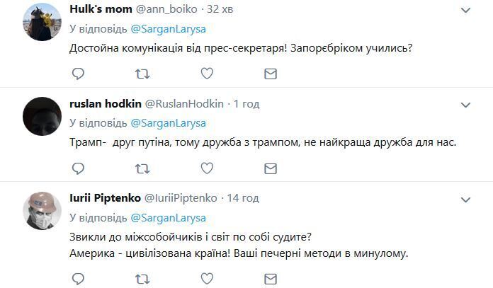
Task: Expand options menu on Hulk's mom tweet
Action: [465, 11]
